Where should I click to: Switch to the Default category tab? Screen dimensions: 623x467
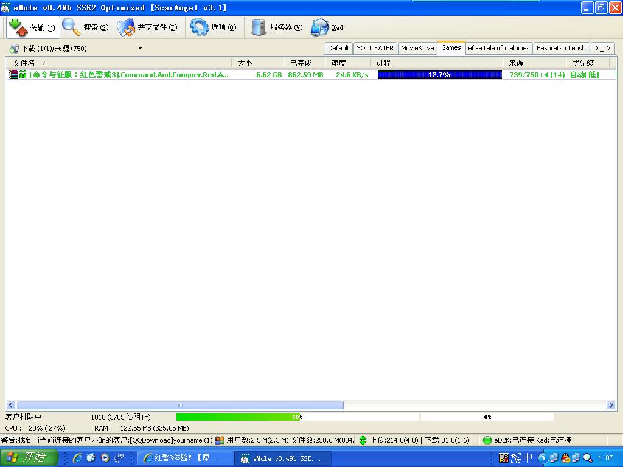pos(338,48)
